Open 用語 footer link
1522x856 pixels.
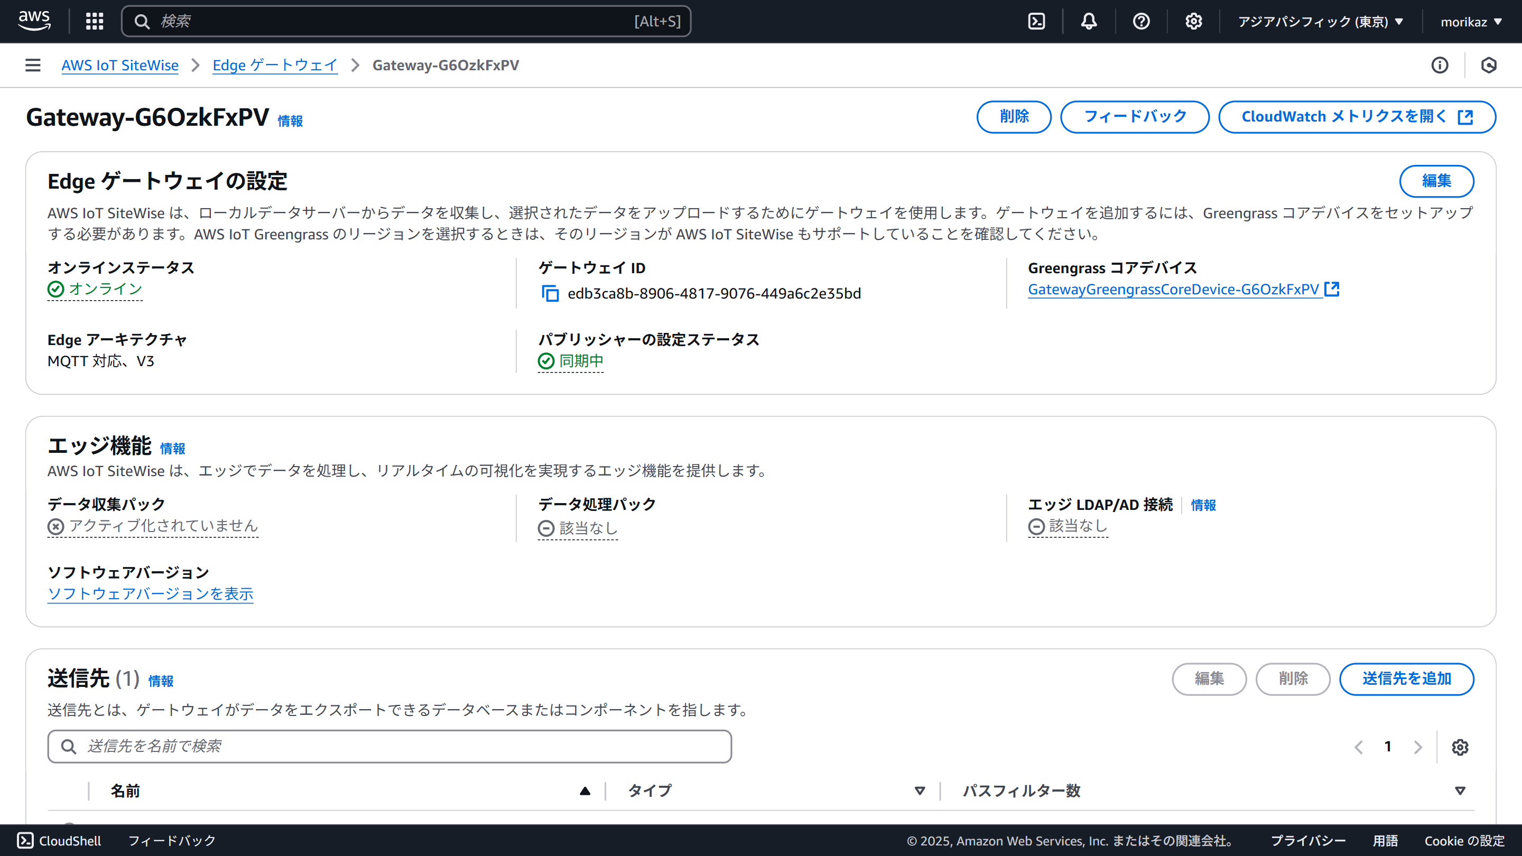tap(1385, 841)
